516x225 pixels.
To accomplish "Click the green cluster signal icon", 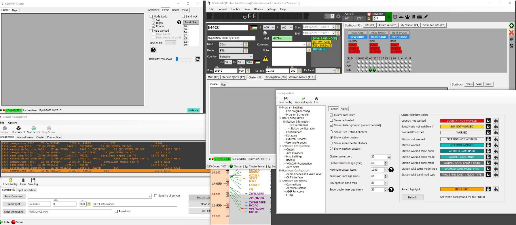I will [389, 17].
